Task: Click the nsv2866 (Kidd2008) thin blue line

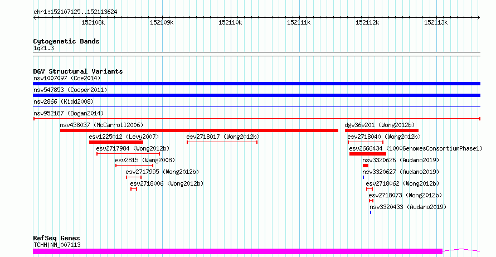Action: pos(256,107)
